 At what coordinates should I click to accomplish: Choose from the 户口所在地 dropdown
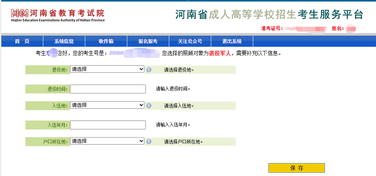coord(107,141)
